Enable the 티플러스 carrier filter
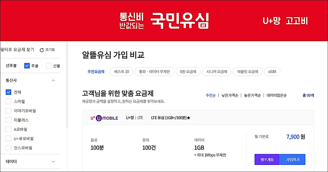 click(x=8, y=120)
